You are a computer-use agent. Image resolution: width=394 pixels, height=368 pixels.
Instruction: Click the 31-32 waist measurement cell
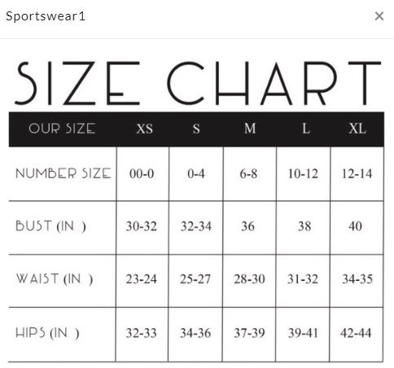(x=303, y=279)
